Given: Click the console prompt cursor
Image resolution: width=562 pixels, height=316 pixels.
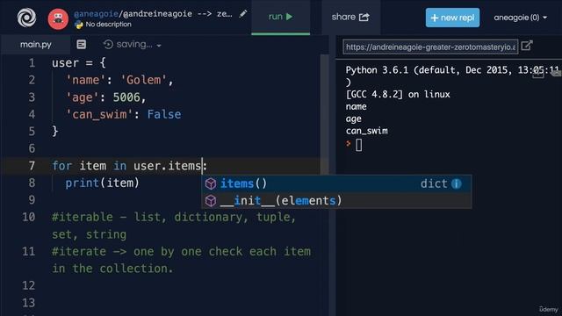Looking at the screenshot, I should (x=358, y=145).
